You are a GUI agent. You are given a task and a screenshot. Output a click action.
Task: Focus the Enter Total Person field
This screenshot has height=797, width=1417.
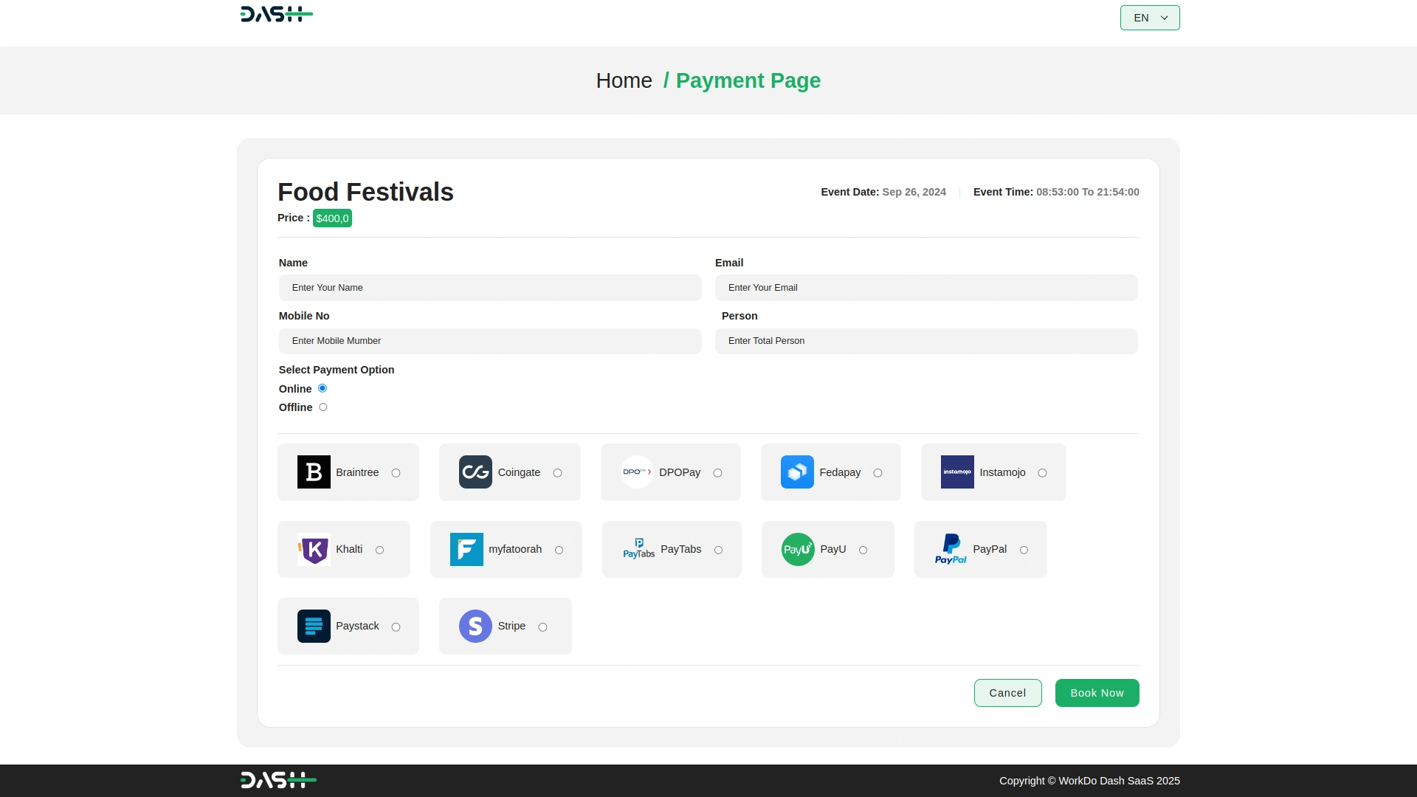[x=926, y=341]
